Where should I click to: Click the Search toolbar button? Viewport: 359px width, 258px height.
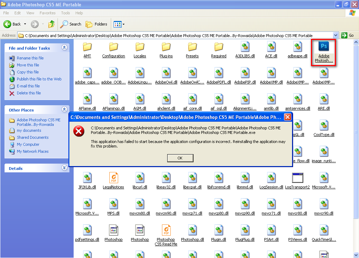70,24
